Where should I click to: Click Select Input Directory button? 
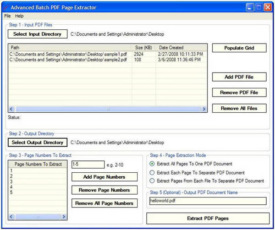click(x=37, y=34)
